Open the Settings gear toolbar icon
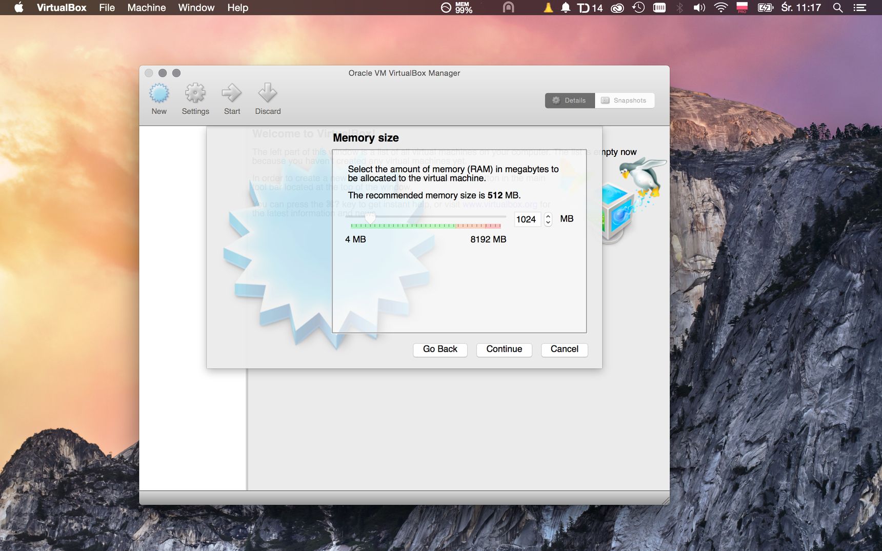 pos(195,93)
